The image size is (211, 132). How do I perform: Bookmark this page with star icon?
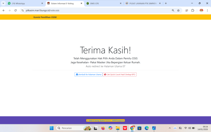click(178, 10)
